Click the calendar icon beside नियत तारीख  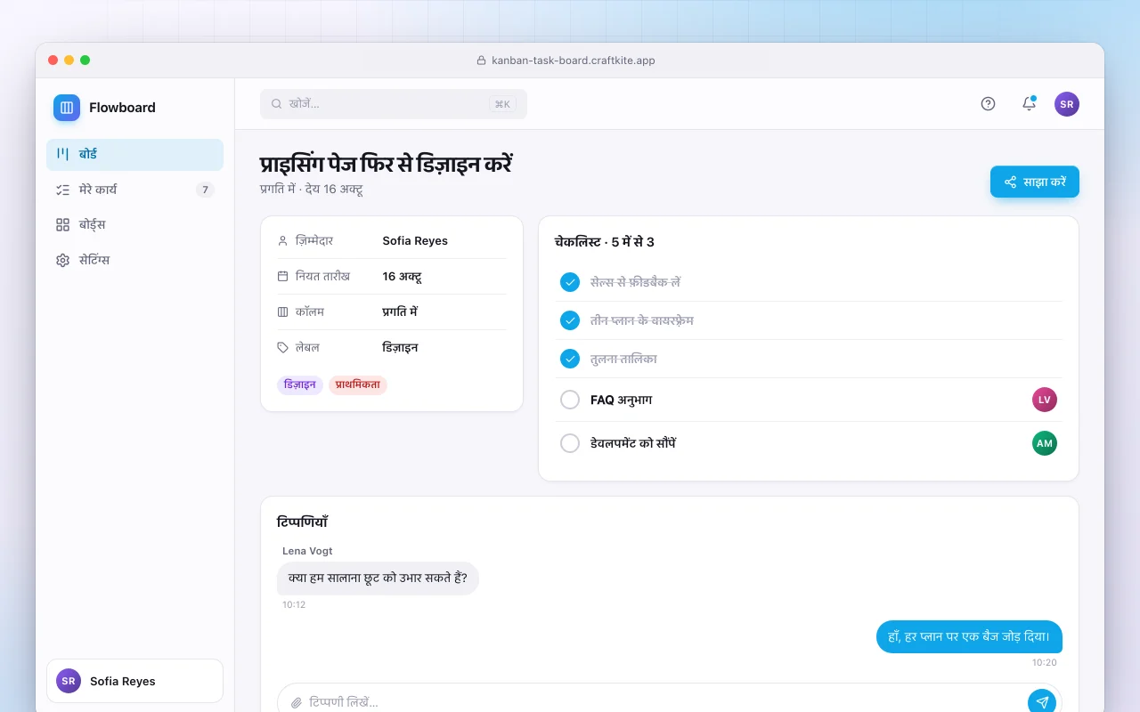(x=283, y=277)
